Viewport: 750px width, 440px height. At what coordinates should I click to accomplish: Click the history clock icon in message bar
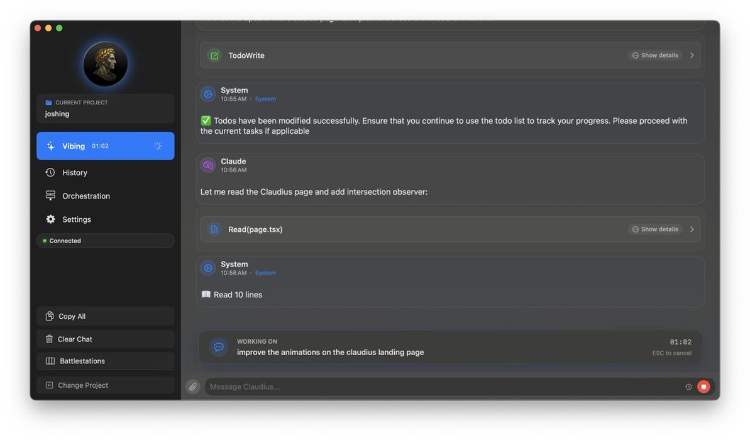688,387
